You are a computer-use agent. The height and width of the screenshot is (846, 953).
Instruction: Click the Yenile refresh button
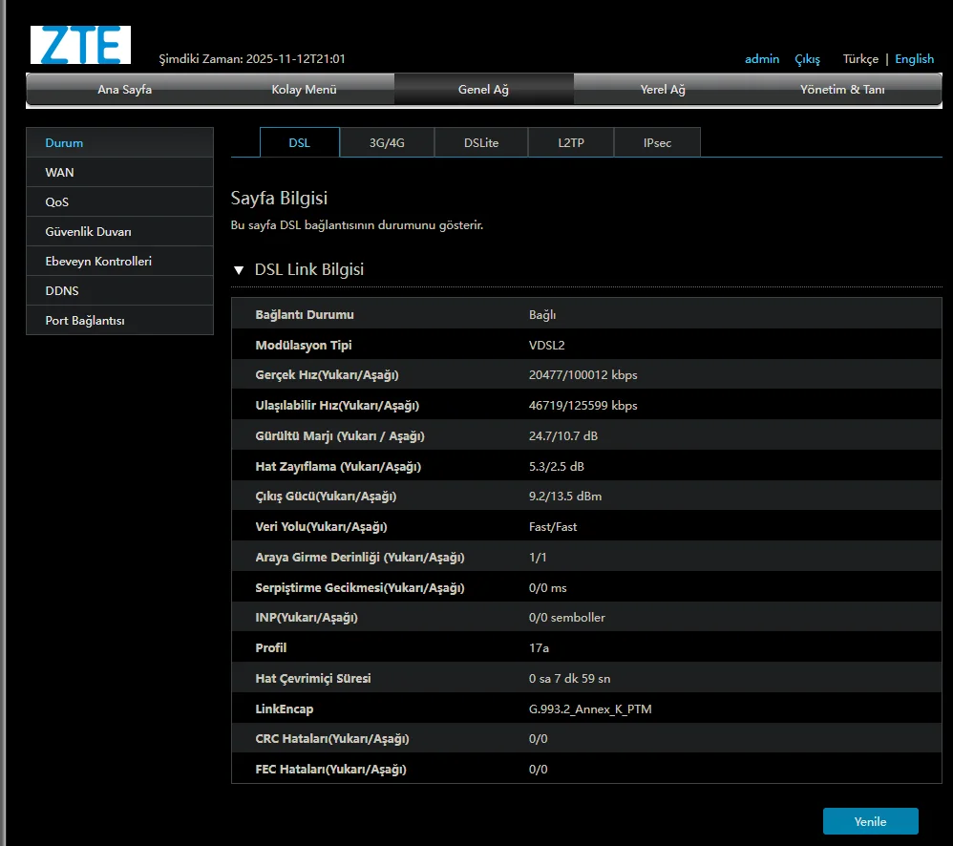tap(870, 821)
